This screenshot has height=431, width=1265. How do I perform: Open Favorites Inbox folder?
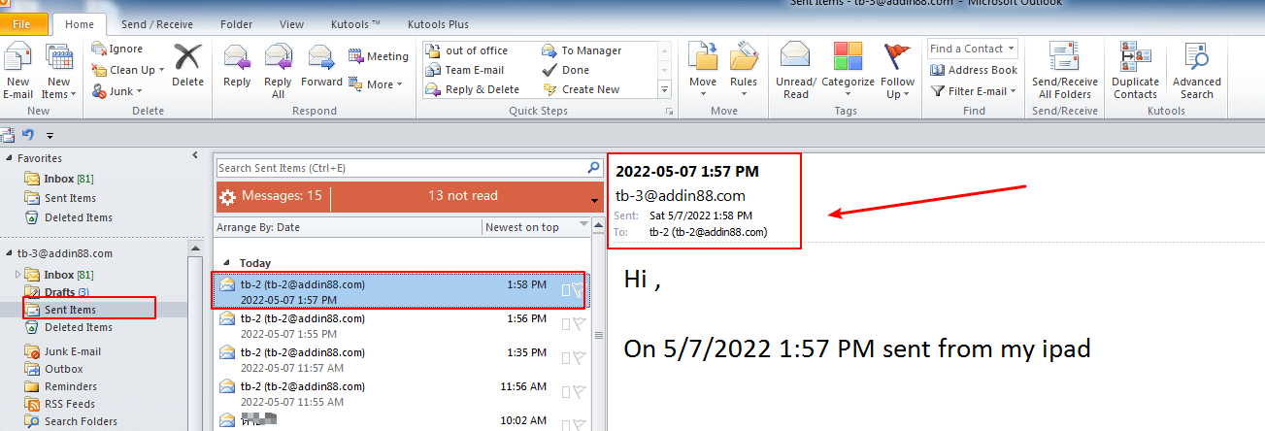click(x=68, y=179)
